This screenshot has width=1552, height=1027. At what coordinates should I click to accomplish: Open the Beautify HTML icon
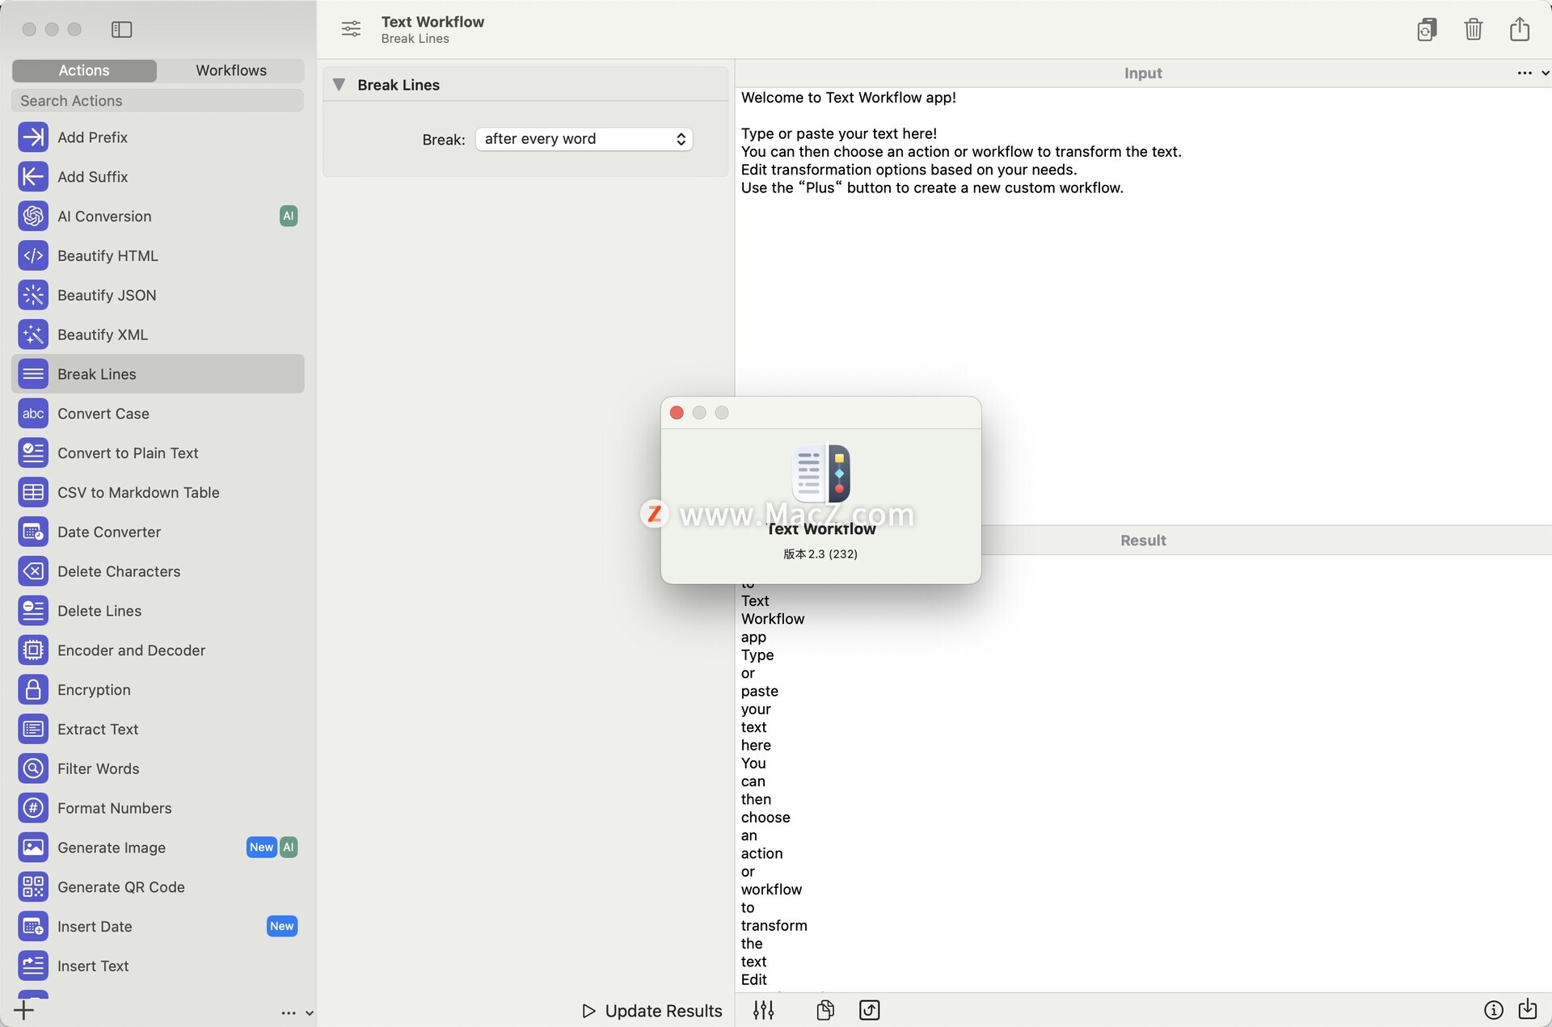pos(33,256)
